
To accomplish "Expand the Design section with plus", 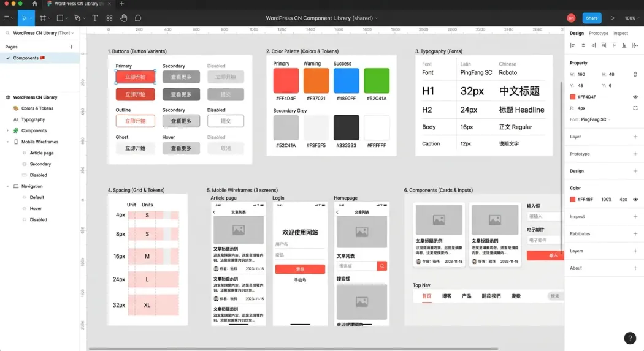I will [635, 171].
